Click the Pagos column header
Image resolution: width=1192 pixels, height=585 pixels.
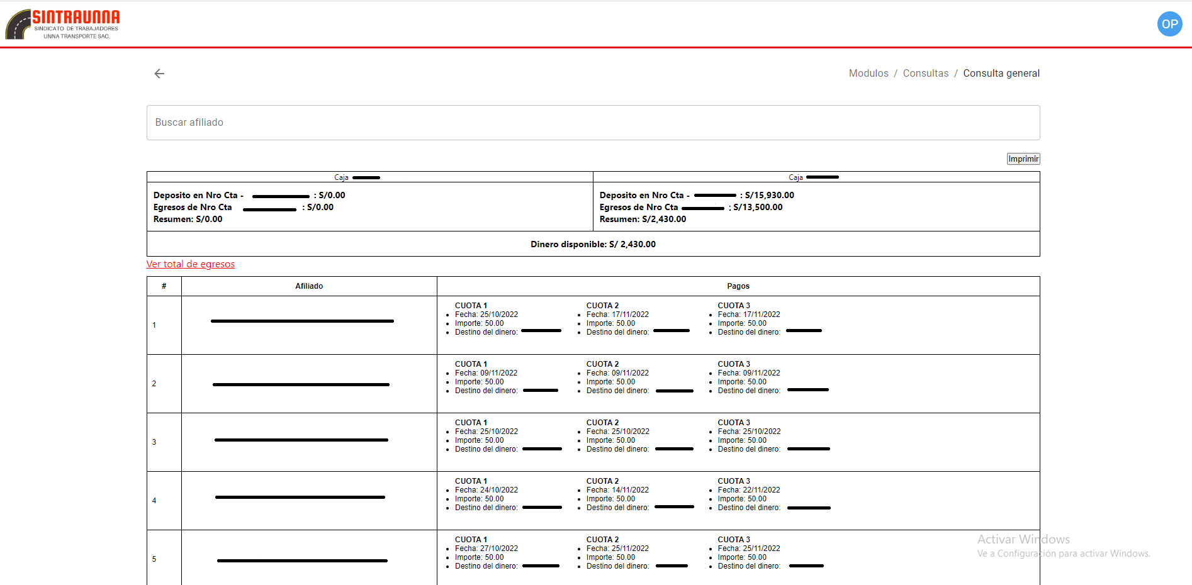[x=738, y=286]
